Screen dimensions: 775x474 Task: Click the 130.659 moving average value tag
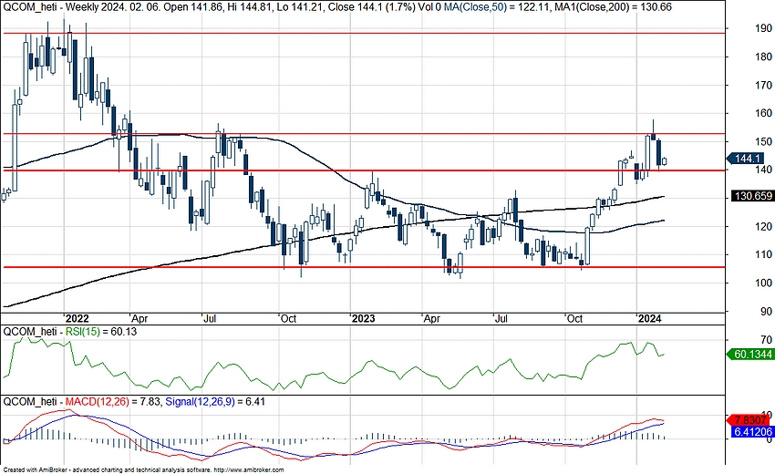pyautogui.click(x=752, y=196)
